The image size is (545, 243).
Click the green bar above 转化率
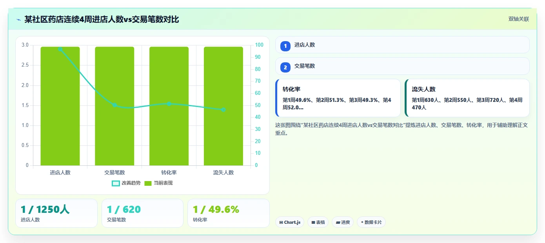click(169, 106)
